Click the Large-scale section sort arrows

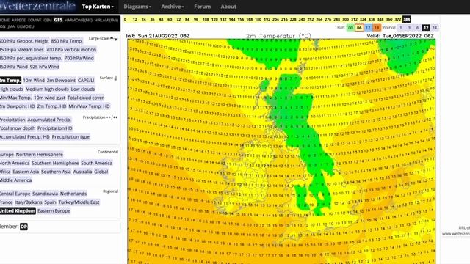[114, 39]
